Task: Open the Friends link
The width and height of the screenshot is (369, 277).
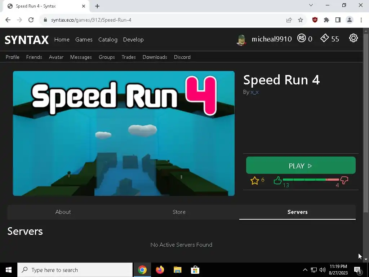Action: 34,57
